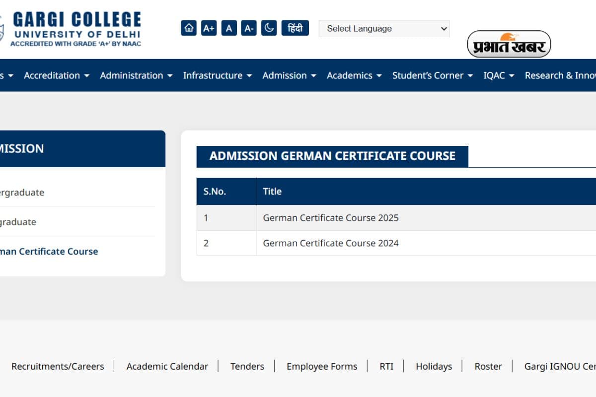Image resolution: width=596 pixels, height=397 pixels.
Task: Increase font size with A+ button
Action: pyautogui.click(x=209, y=28)
